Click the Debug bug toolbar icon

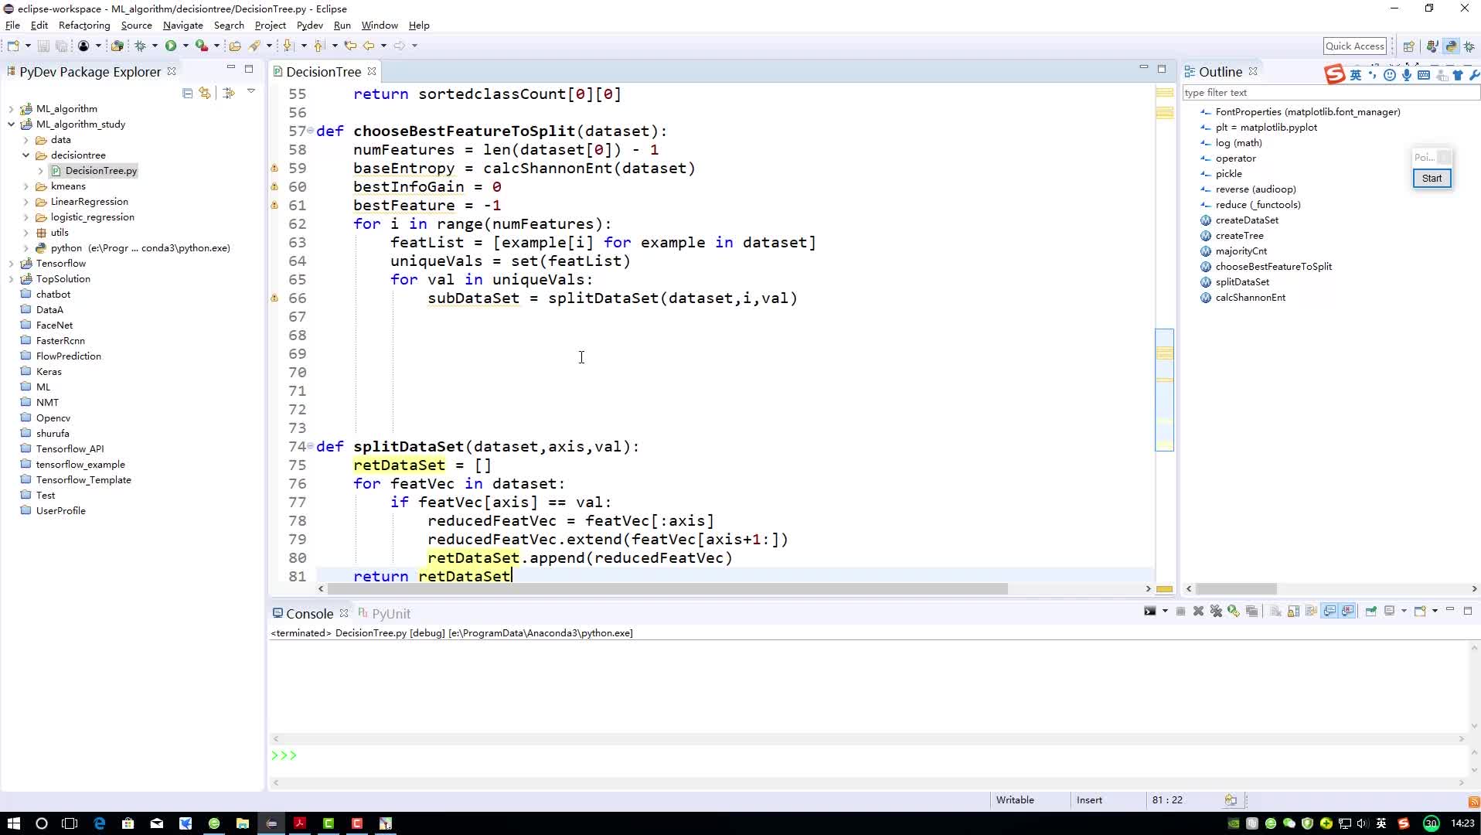140,46
